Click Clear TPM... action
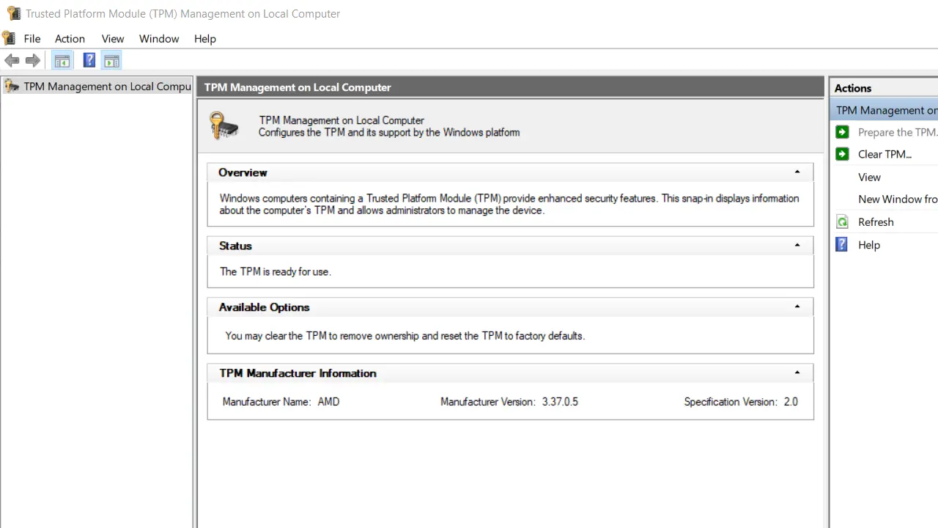Screen dimensions: 938x528 885,154
